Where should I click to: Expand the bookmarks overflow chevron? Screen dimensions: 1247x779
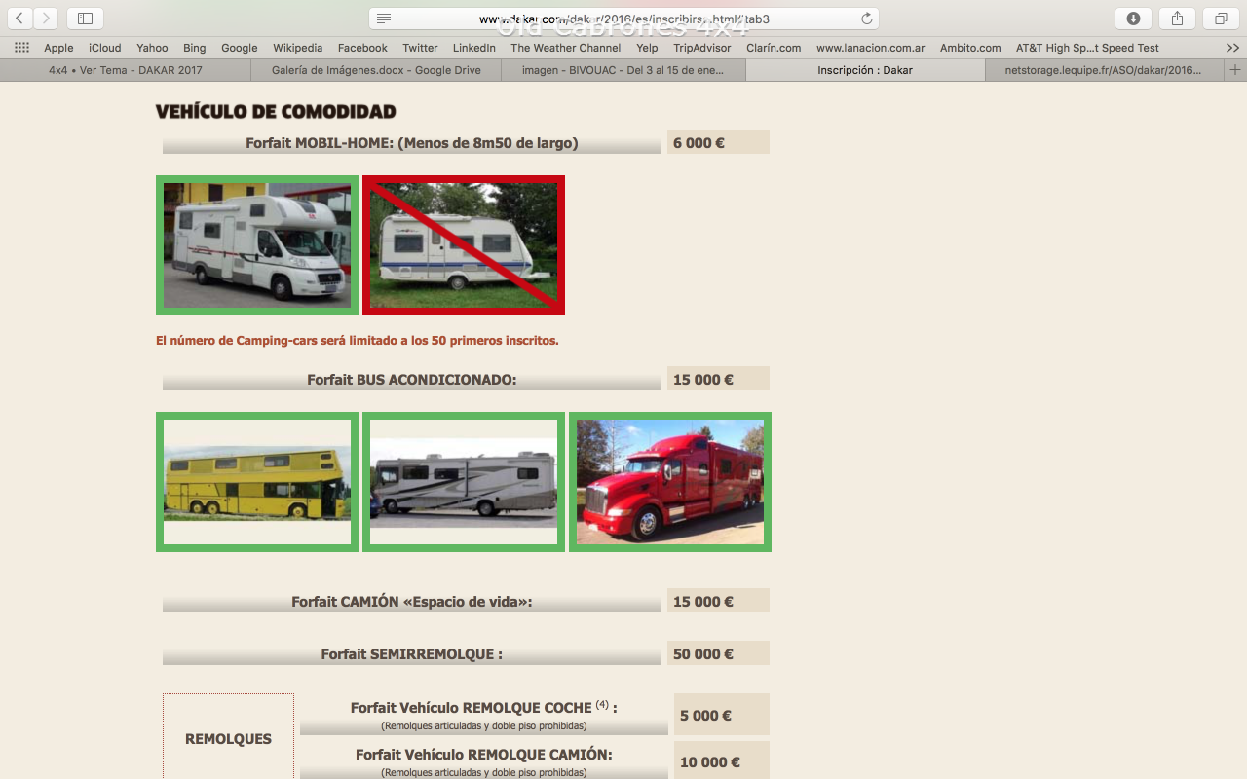click(x=1232, y=48)
